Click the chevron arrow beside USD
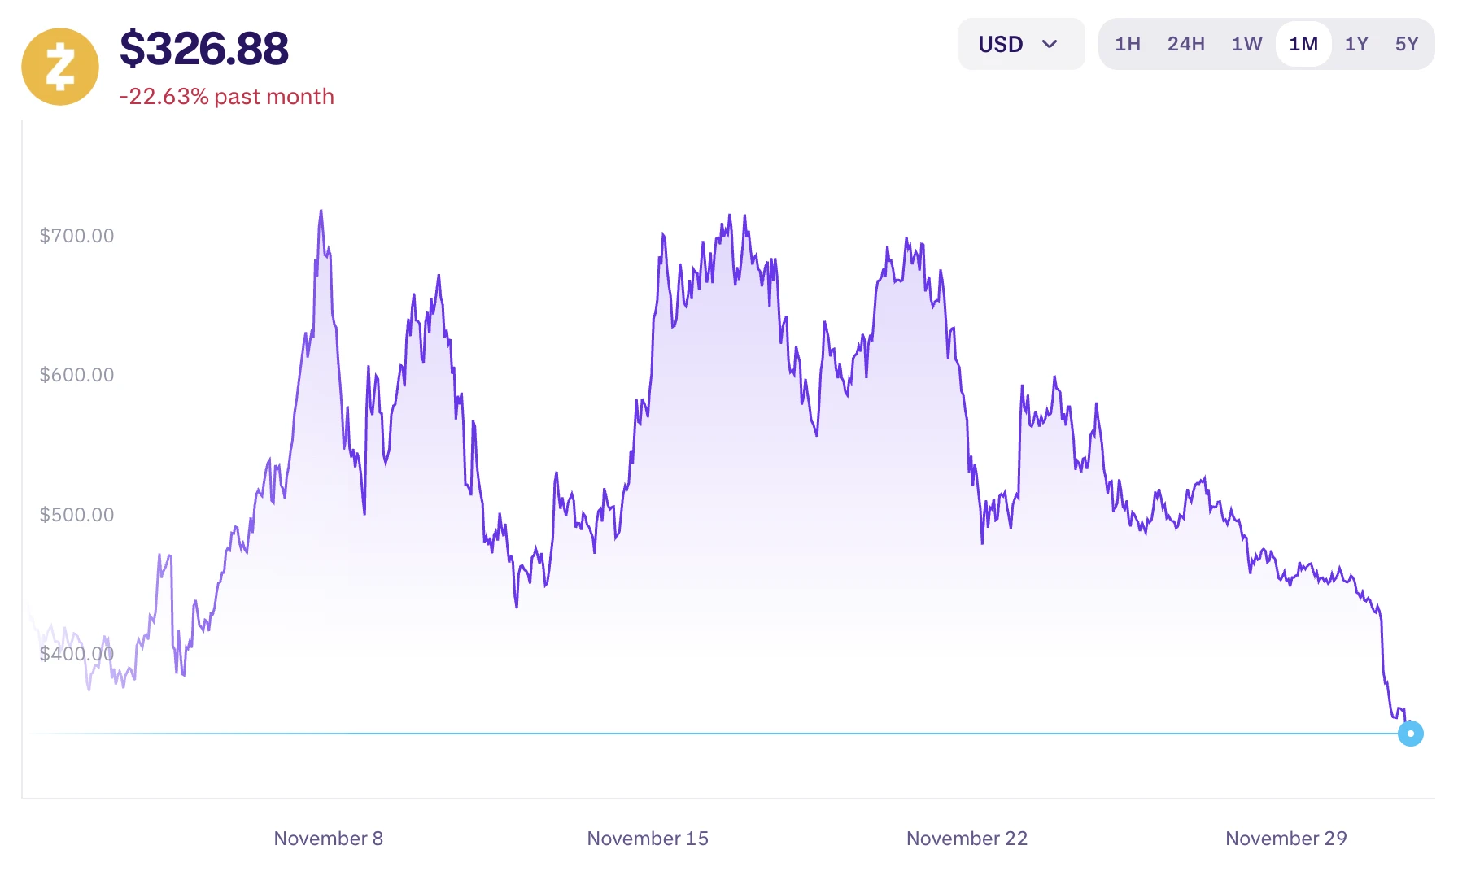Image resolution: width=1458 pixels, height=880 pixels. tap(1050, 44)
